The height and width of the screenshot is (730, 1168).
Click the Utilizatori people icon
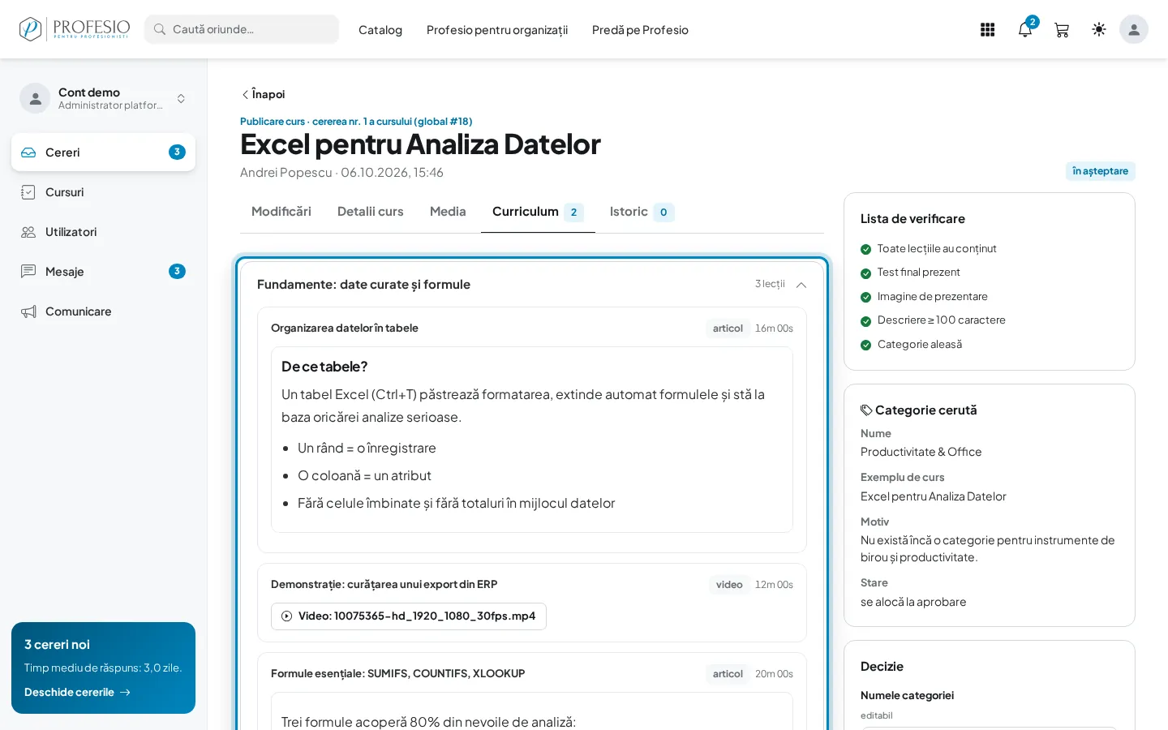coord(28,232)
